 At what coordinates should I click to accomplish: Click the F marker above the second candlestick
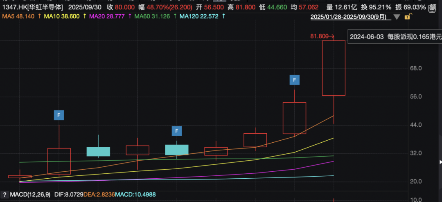click(59, 115)
